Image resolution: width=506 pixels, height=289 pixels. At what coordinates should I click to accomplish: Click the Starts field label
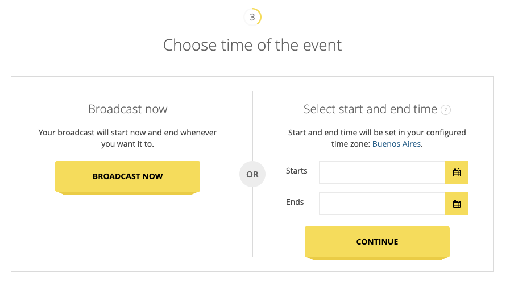tap(296, 171)
